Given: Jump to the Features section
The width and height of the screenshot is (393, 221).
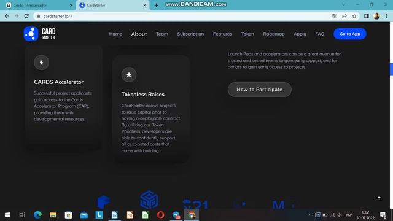Looking at the screenshot, I should click(222, 34).
